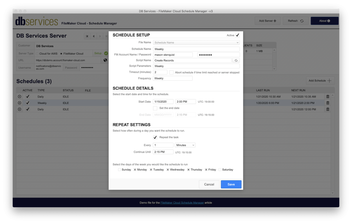Go to previous server record arrow

[94, 36]
